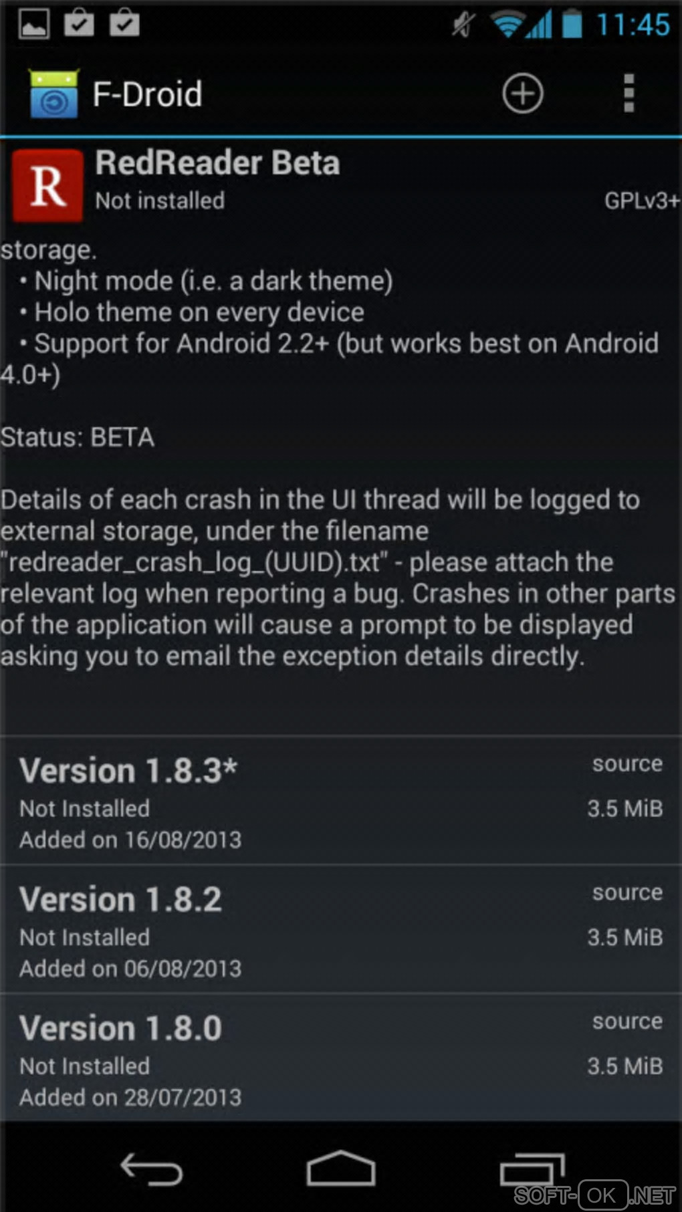
Task: Open the three-dot overflow menu
Action: [629, 94]
